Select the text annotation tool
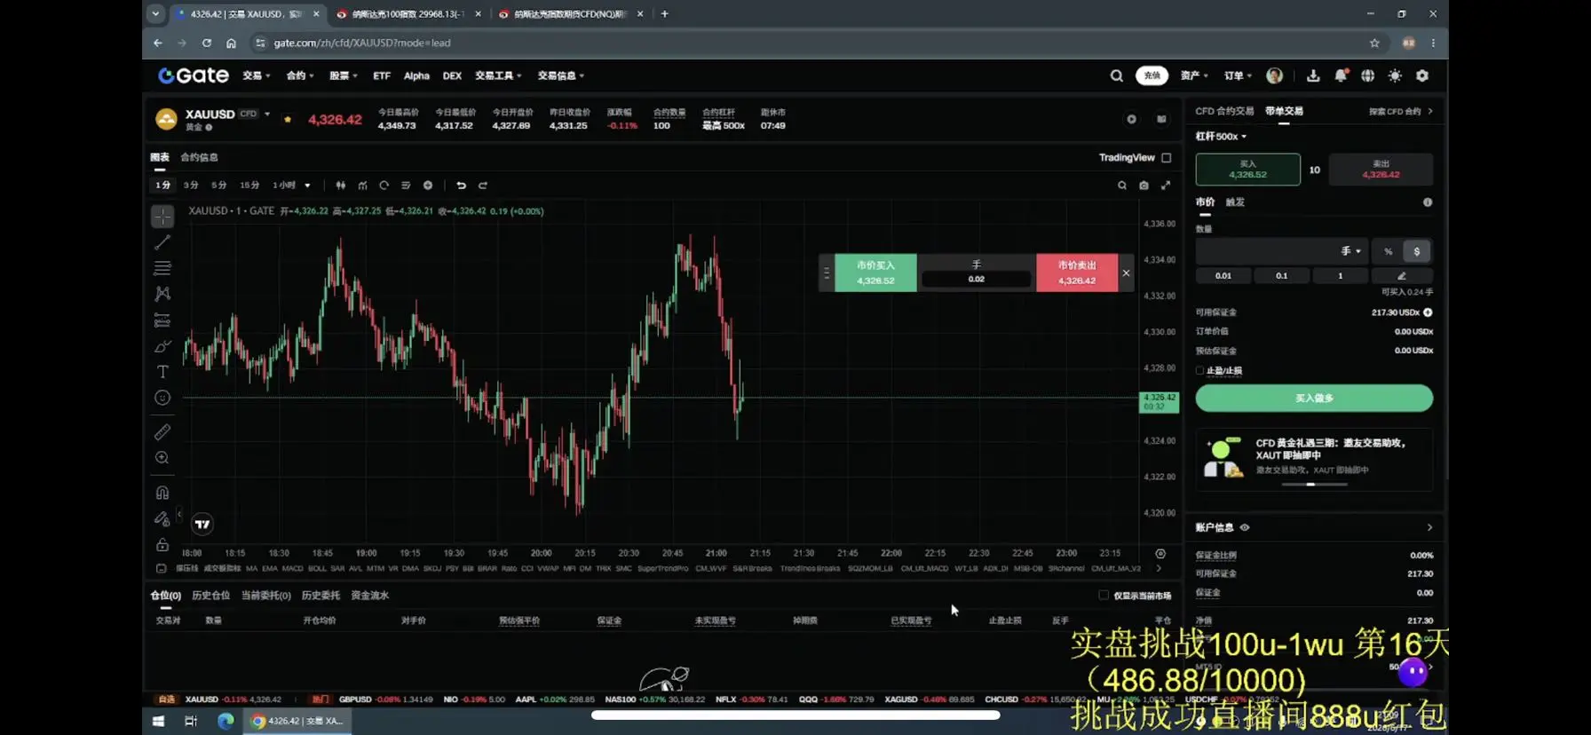1591x735 pixels. point(162,372)
